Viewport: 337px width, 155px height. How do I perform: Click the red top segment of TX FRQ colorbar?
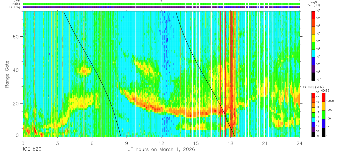314,95
